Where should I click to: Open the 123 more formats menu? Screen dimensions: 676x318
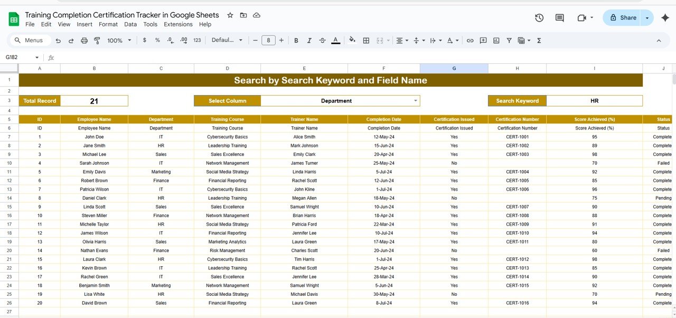coord(197,40)
